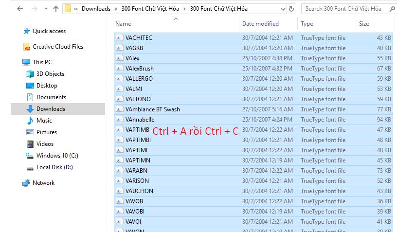
Task: Refresh the current folder view
Action: point(291,9)
